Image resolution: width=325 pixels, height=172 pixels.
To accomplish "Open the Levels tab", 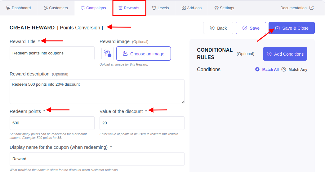I will 160,8.
